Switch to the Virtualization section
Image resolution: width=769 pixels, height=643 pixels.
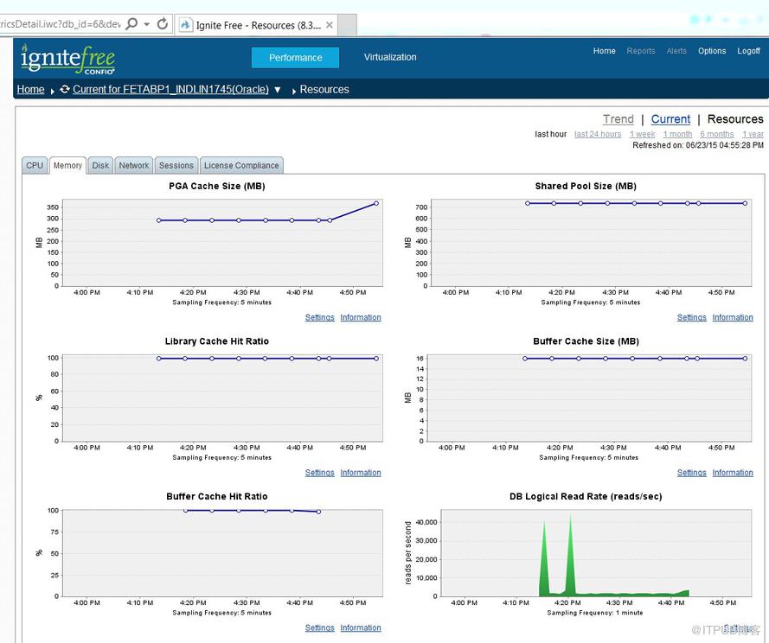point(390,57)
